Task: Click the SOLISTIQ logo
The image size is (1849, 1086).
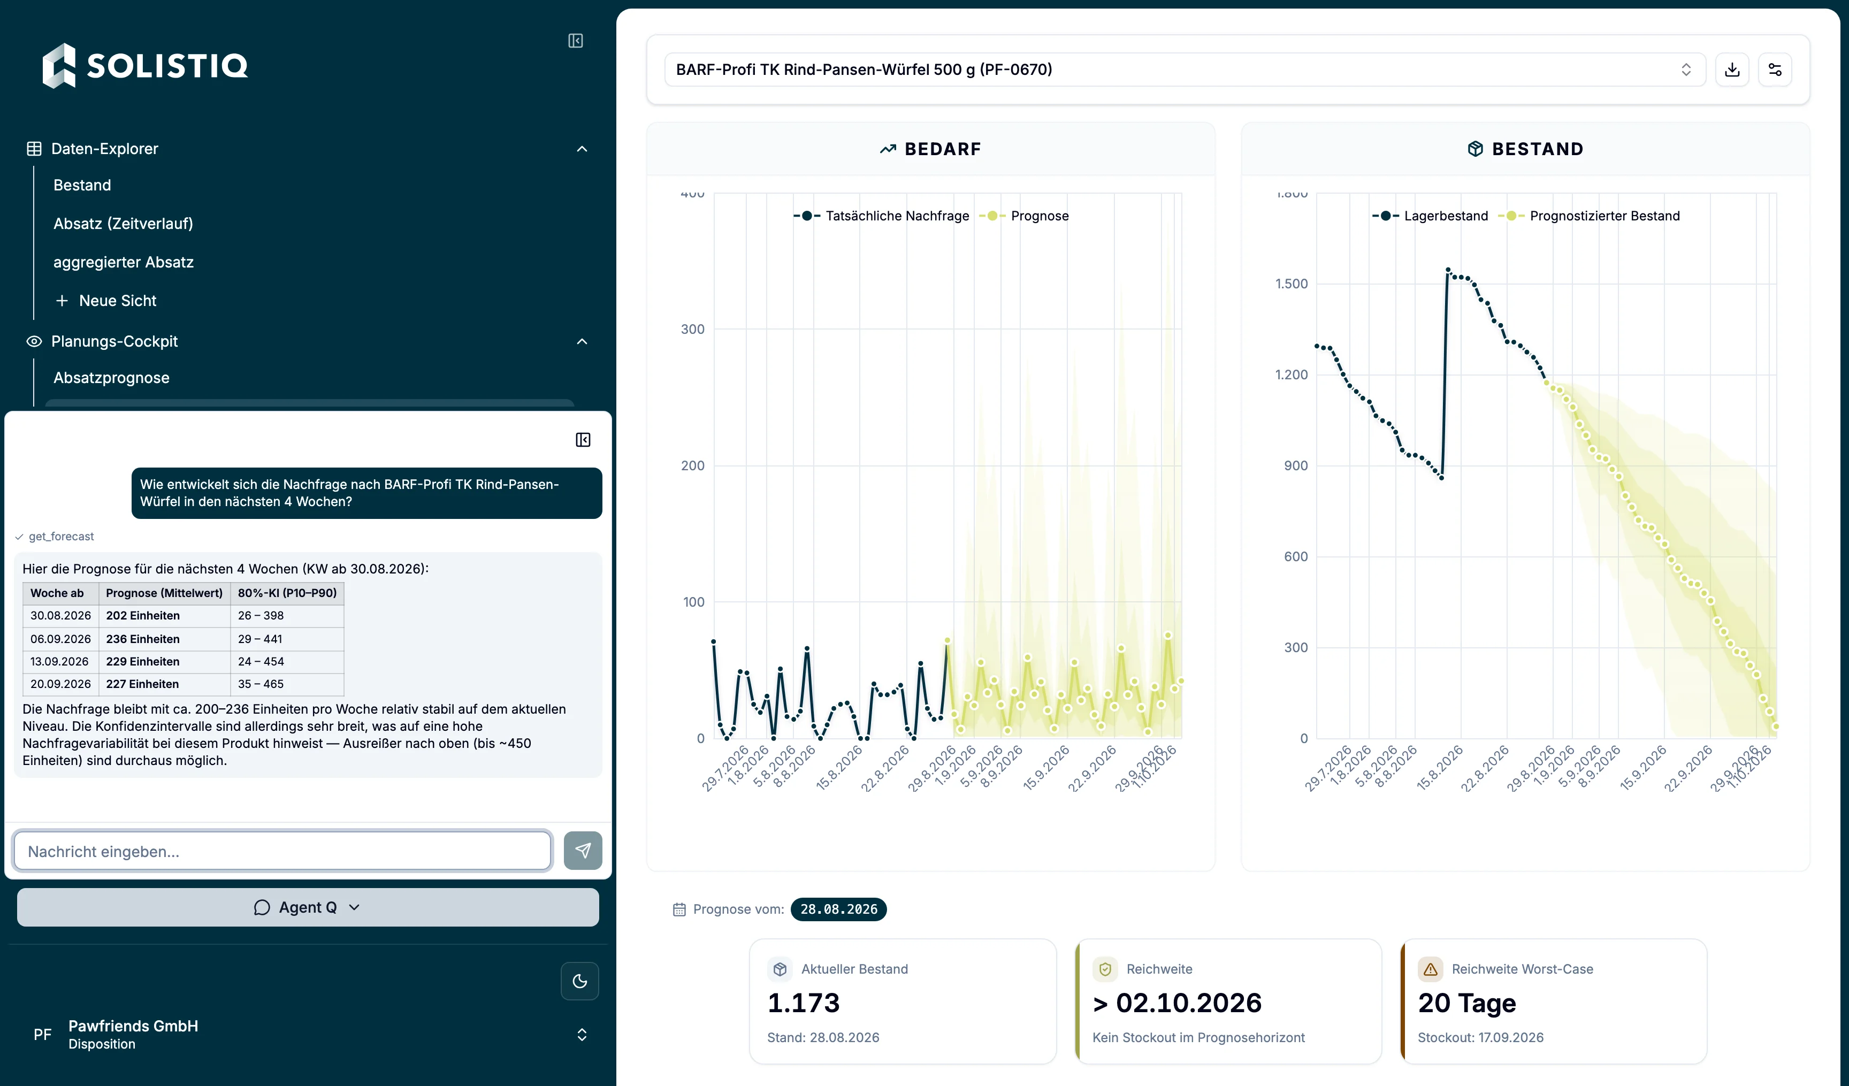Action: pos(146,65)
